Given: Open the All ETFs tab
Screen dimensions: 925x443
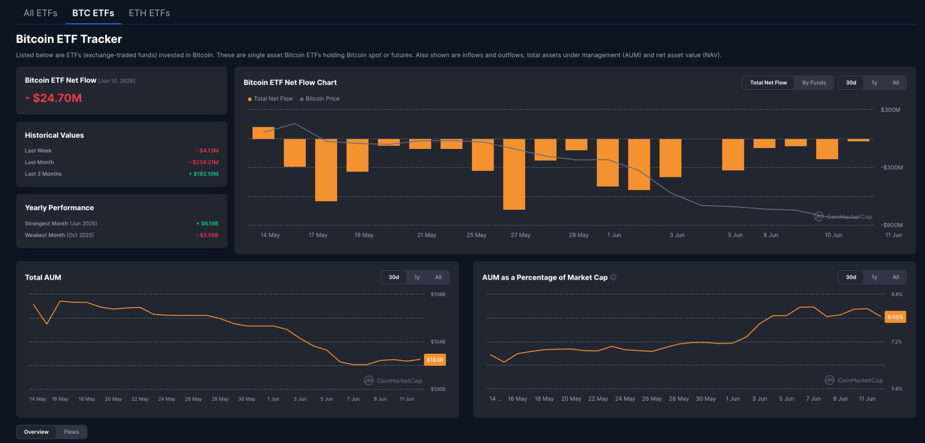Looking at the screenshot, I should [x=41, y=13].
